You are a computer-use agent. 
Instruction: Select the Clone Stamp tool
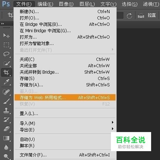(6, 110)
